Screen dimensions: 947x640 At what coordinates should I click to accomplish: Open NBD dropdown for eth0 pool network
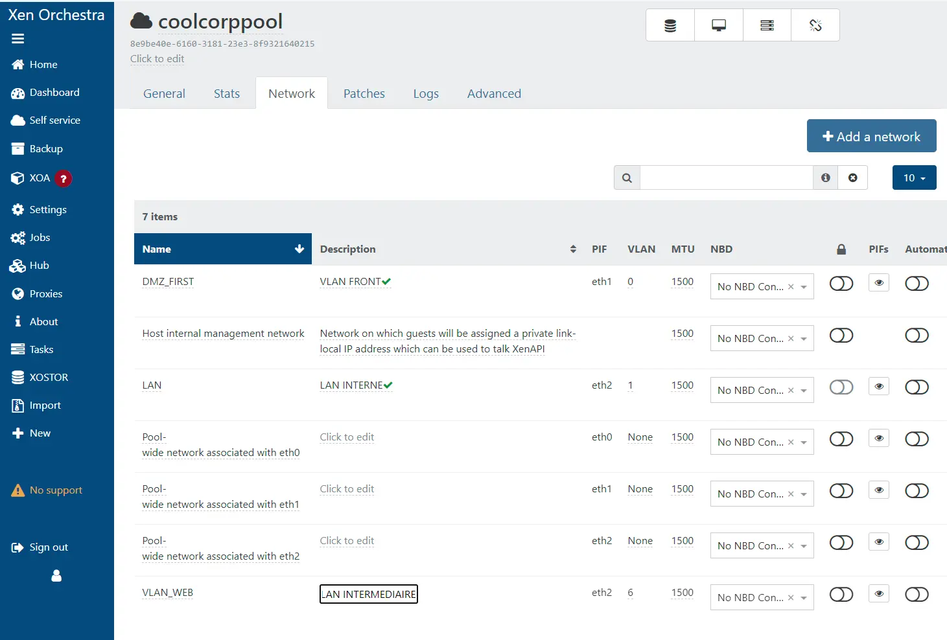[804, 442]
